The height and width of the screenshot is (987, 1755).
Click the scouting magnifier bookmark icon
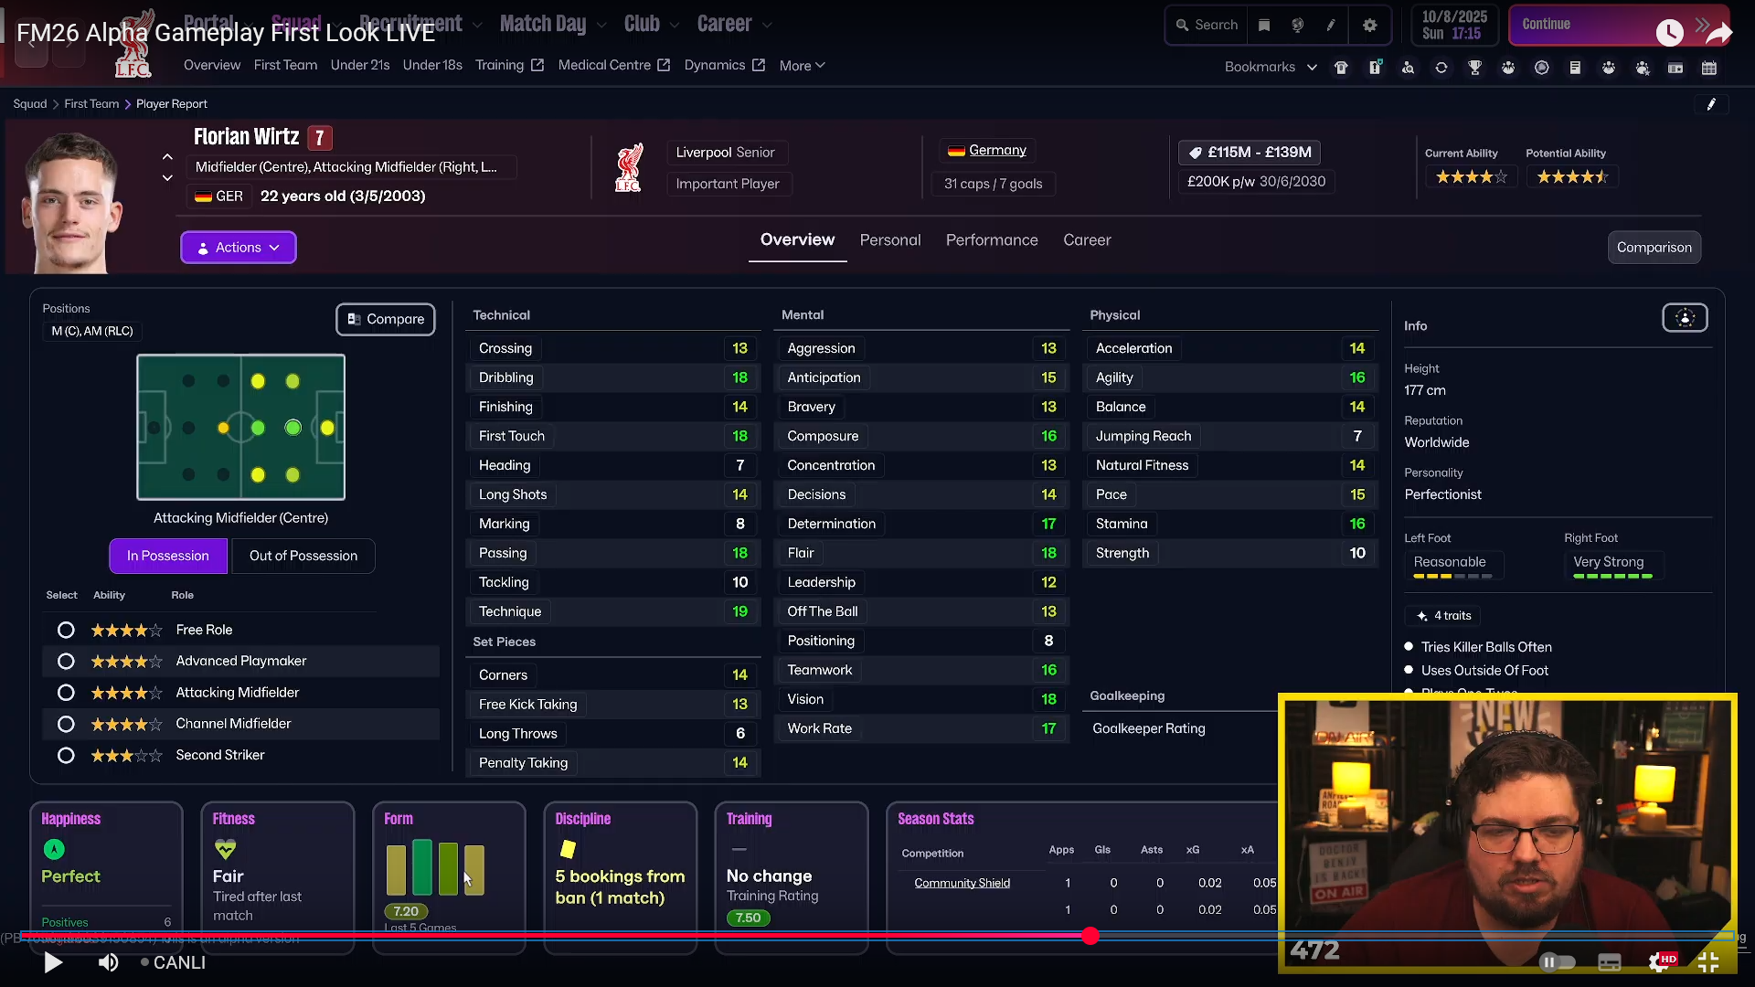pos(1408,68)
